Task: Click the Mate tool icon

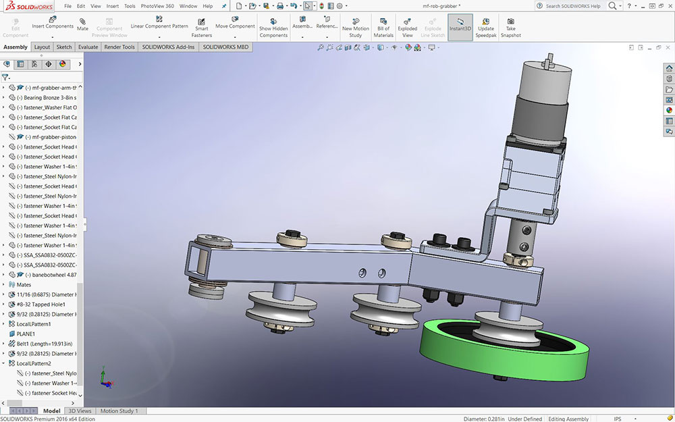Action: tap(82, 21)
